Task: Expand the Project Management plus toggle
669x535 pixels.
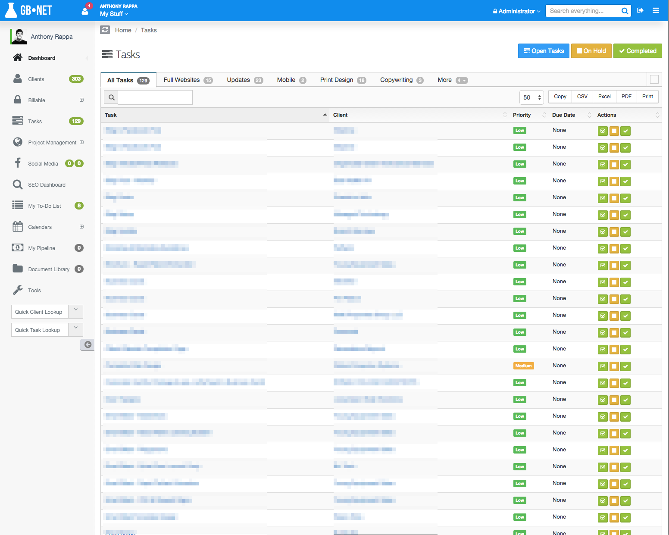Action: point(81,142)
